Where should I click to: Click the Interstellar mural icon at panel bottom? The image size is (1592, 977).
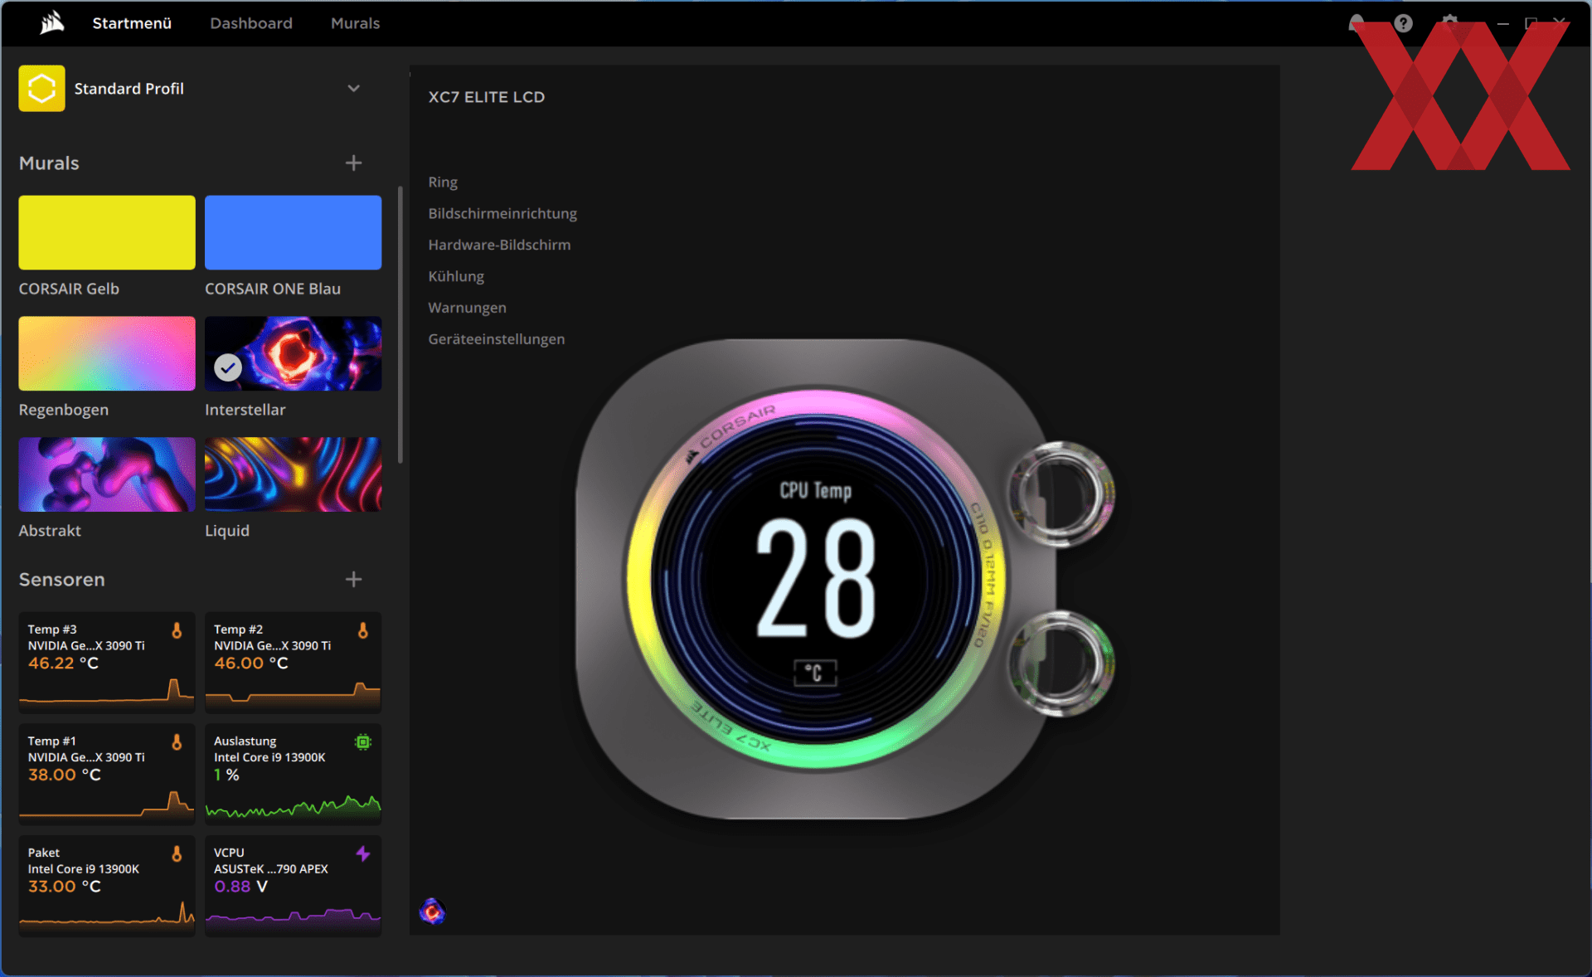tap(432, 911)
